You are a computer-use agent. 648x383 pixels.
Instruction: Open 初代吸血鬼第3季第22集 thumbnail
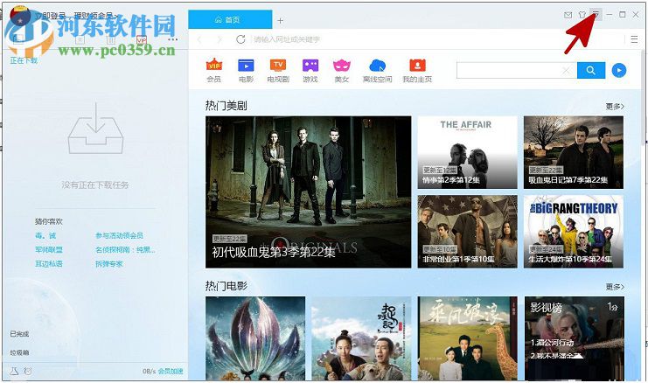click(309, 192)
